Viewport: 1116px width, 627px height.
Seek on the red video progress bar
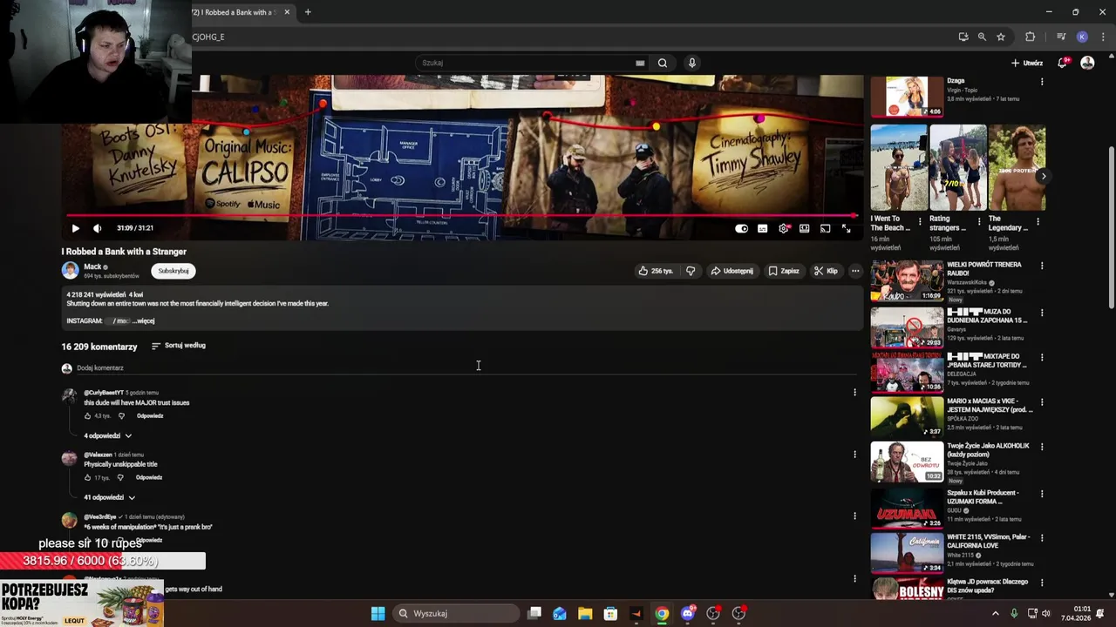[x=462, y=215]
